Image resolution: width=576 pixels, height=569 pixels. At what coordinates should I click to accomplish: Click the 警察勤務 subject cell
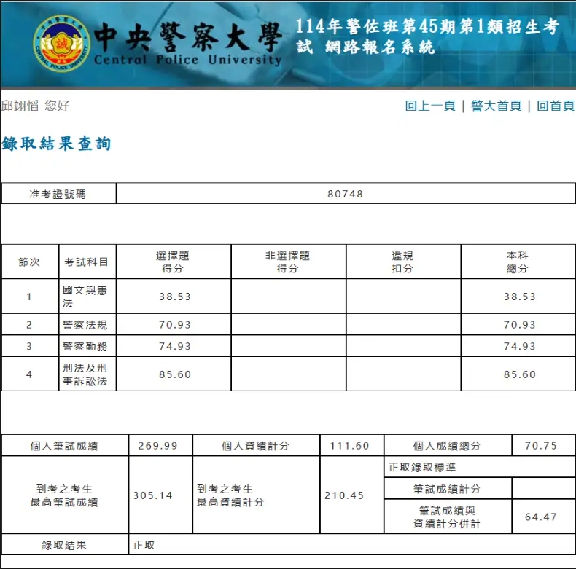coord(87,346)
